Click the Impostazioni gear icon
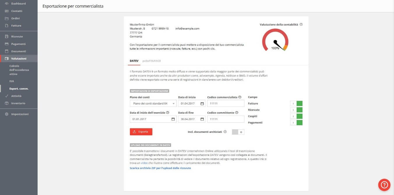The width and height of the screenshot is (394, 195). tap(7, 114)
